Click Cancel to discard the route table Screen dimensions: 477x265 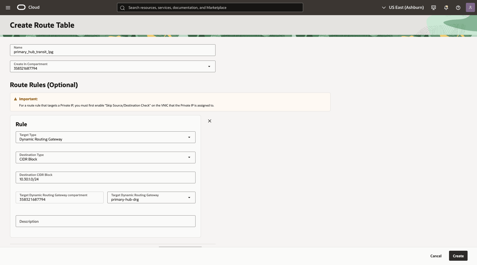pos(436,256)
